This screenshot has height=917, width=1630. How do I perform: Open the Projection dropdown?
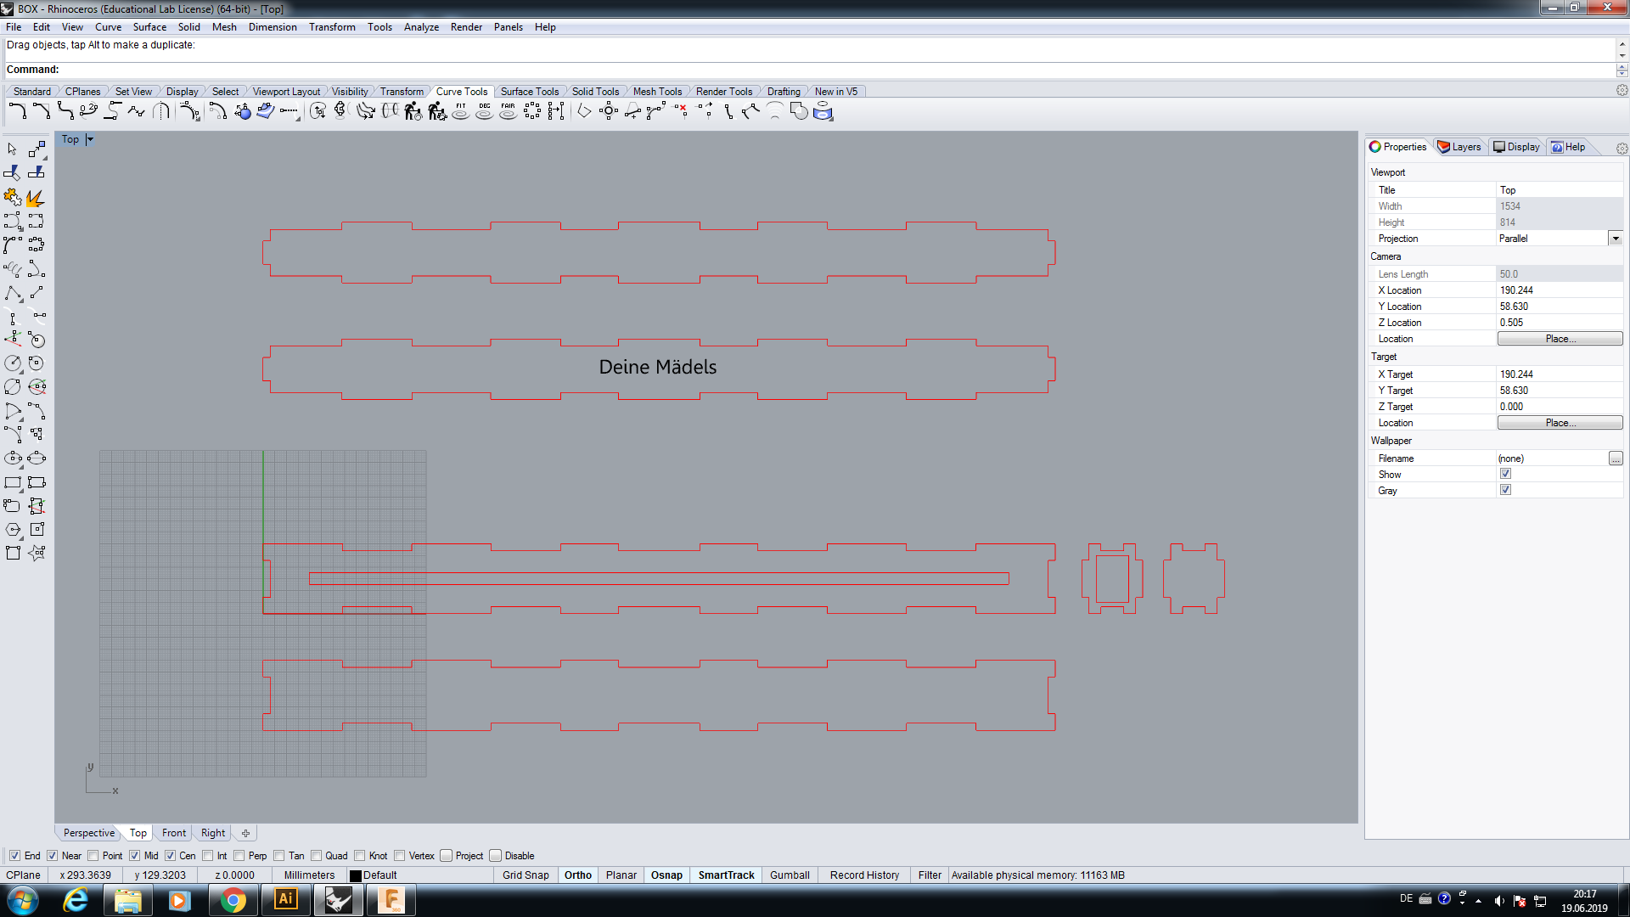(1615, 239)
